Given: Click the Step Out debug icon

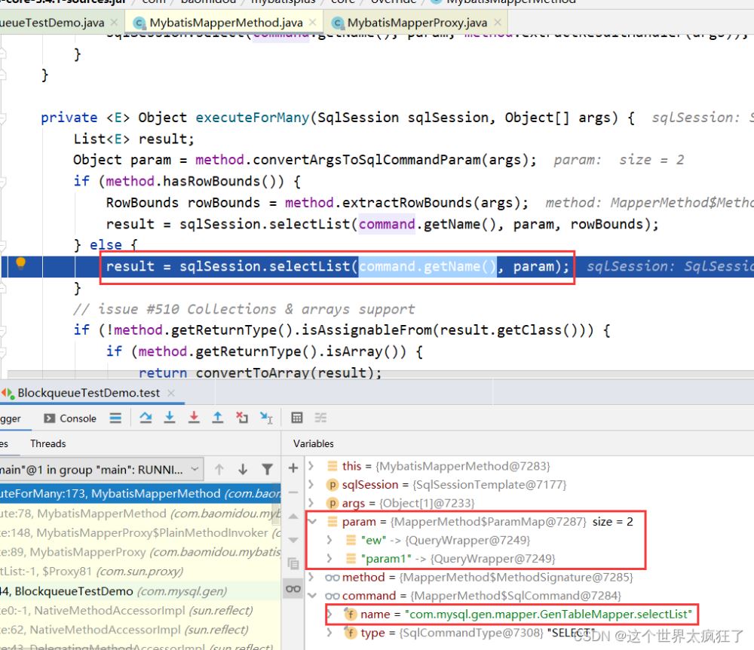Looking at the screenshot, I should (218, 418).
